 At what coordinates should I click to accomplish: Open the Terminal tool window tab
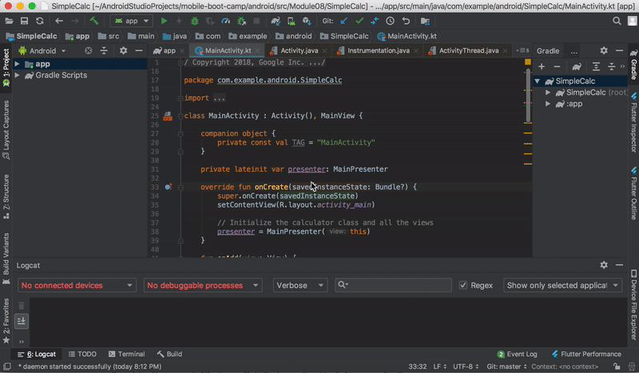coord(127,354)
